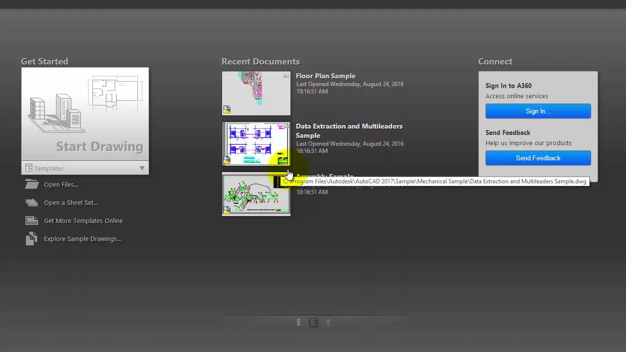The width and height of the screenshot is (626, 352).
Task: Open the Data Extraction and Multileaders thumbnail
Action: pyautogui.click(x=256, y=144)
